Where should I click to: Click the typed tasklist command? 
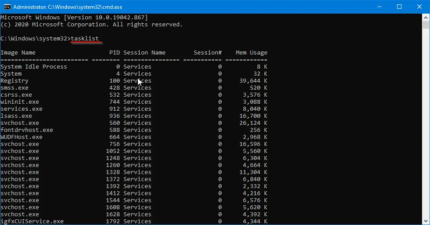85,38
